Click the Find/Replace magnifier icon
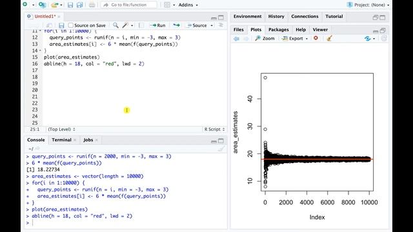Screen dimensions: 413x232 (x=116, y=25)
